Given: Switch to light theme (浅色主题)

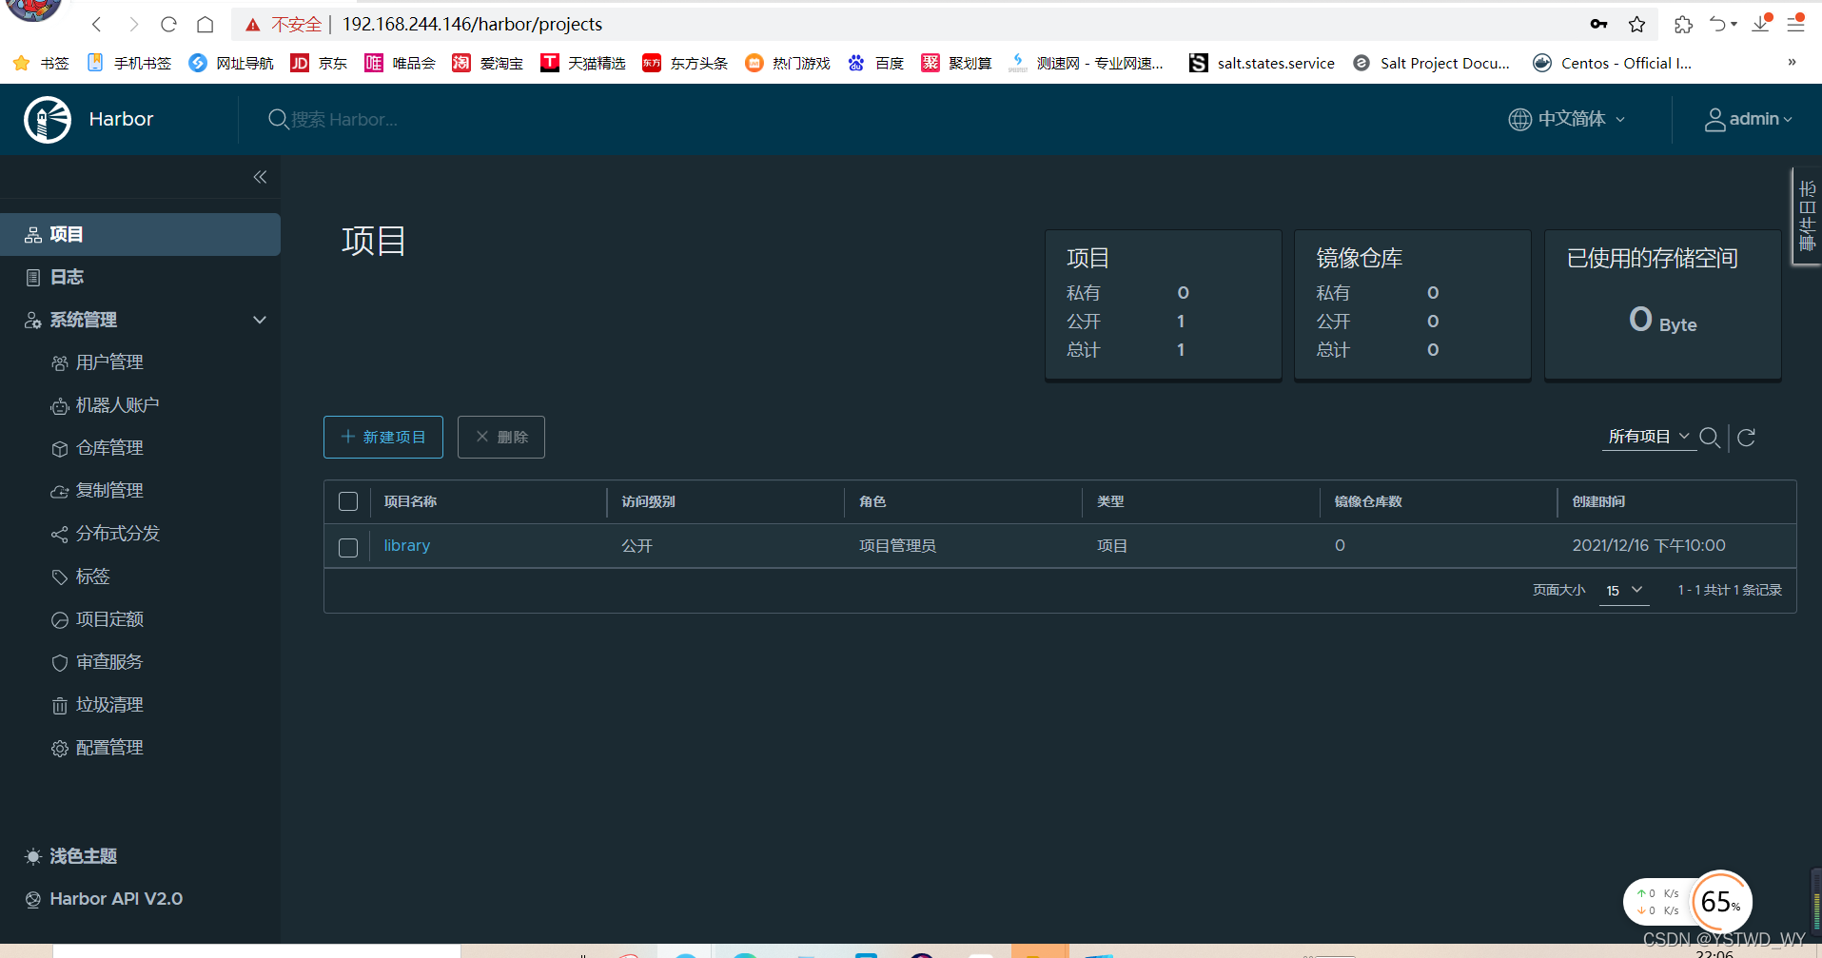Looking at the screenshot, I should 70,856.
